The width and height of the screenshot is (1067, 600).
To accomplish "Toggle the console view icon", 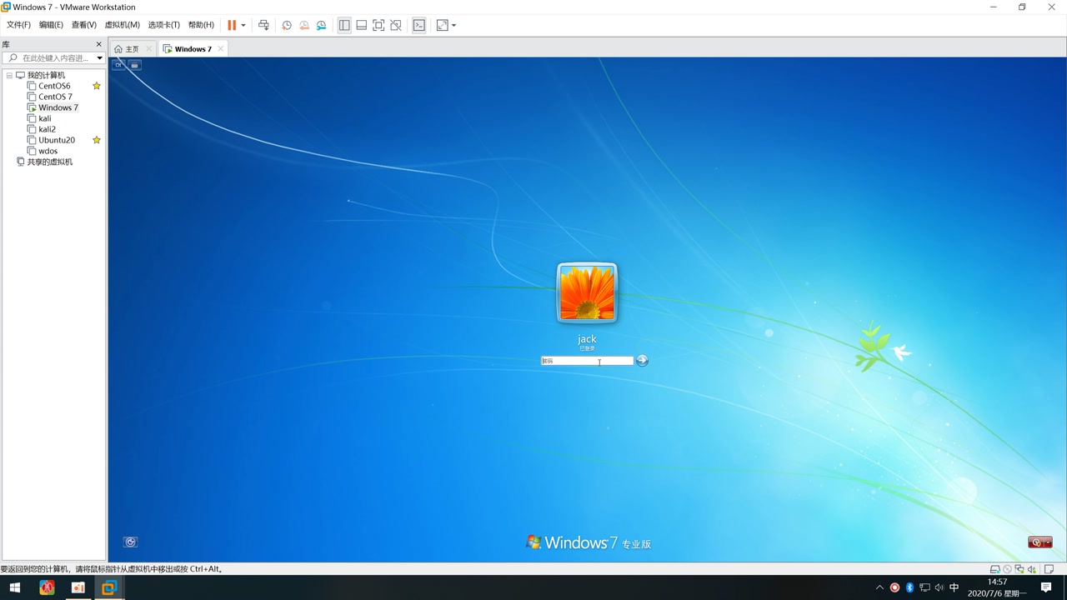I will point(419,25).
